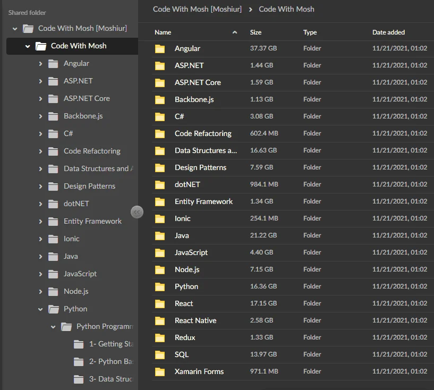This screenshot has height=390, width=434.
Task: Open the React Native folder icon in the list
Action: click(160, 321)
